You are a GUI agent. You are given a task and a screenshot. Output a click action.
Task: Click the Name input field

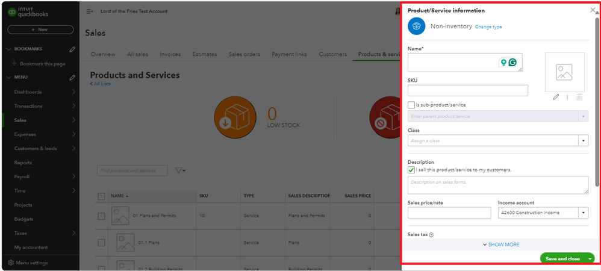465,63
